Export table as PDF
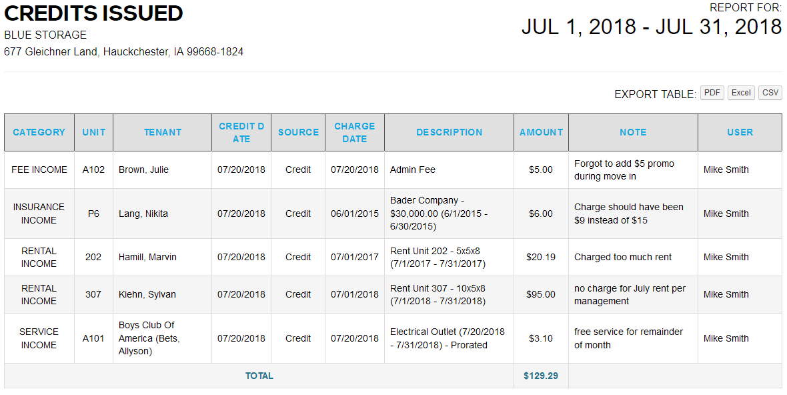 tap(712, 93)
